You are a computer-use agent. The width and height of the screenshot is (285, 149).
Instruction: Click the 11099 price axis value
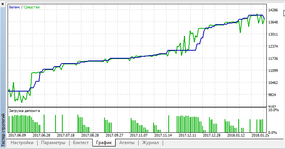click(x=273, y=70)
